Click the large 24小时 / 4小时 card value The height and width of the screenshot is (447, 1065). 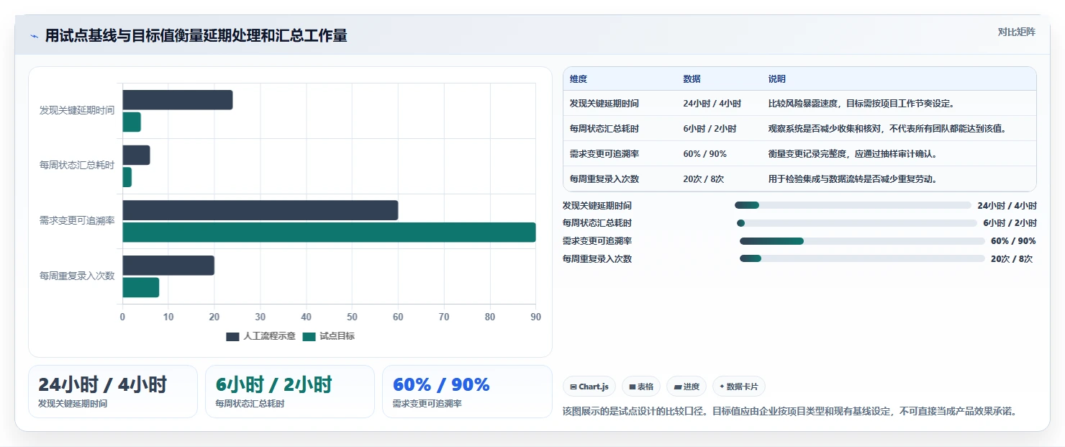click(102, 385)
